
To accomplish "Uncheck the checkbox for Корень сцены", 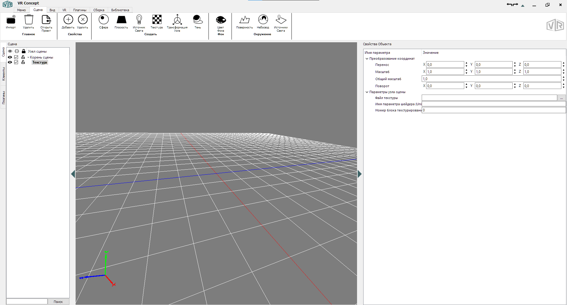I will (x=16, y=57).
